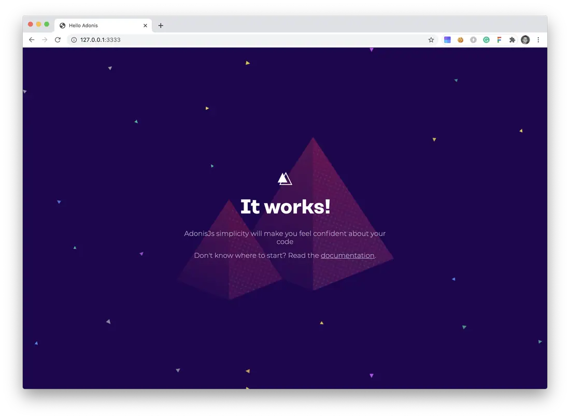Select the Hello Adonis tab

click(103, 25)
